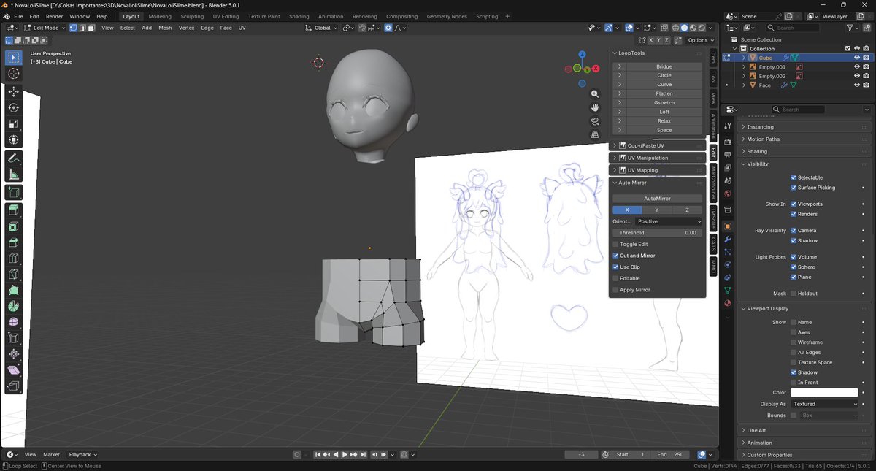
Task: Toggle camera view gizmo icon
Action: click(595, 121)
